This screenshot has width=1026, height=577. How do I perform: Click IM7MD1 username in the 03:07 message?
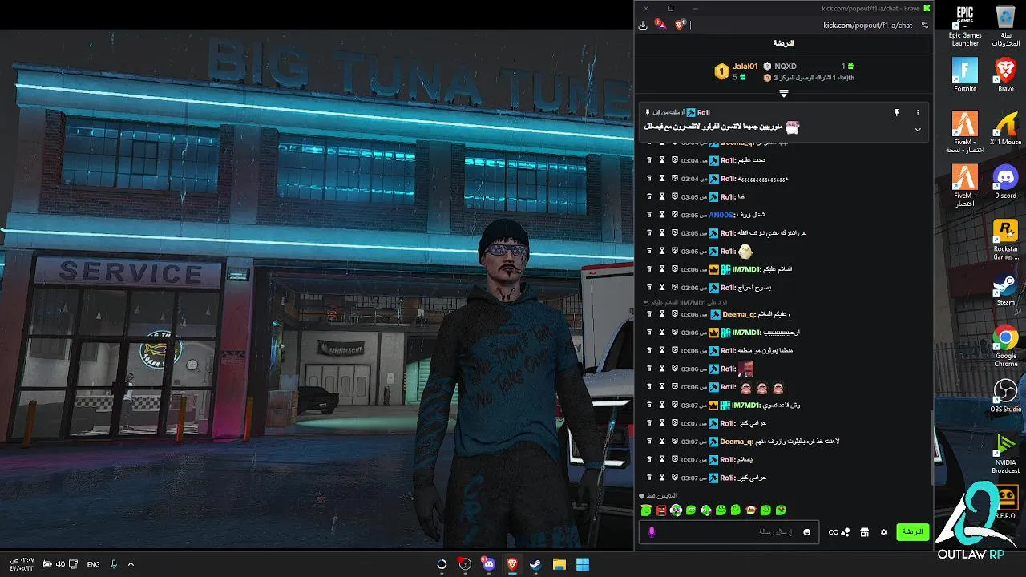pyautogui.click(x=745, y=406)
